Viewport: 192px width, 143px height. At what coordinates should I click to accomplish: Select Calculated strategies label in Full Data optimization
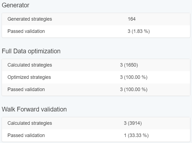click(30, 65)
